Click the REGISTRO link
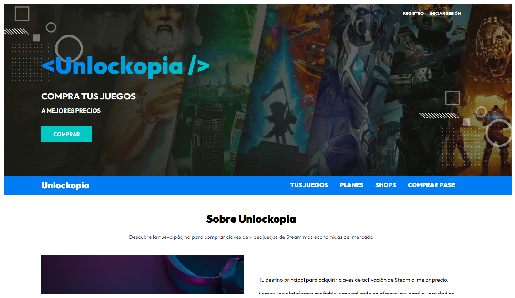The height and width of the screenshot is (298, 515). click(413, 13)
